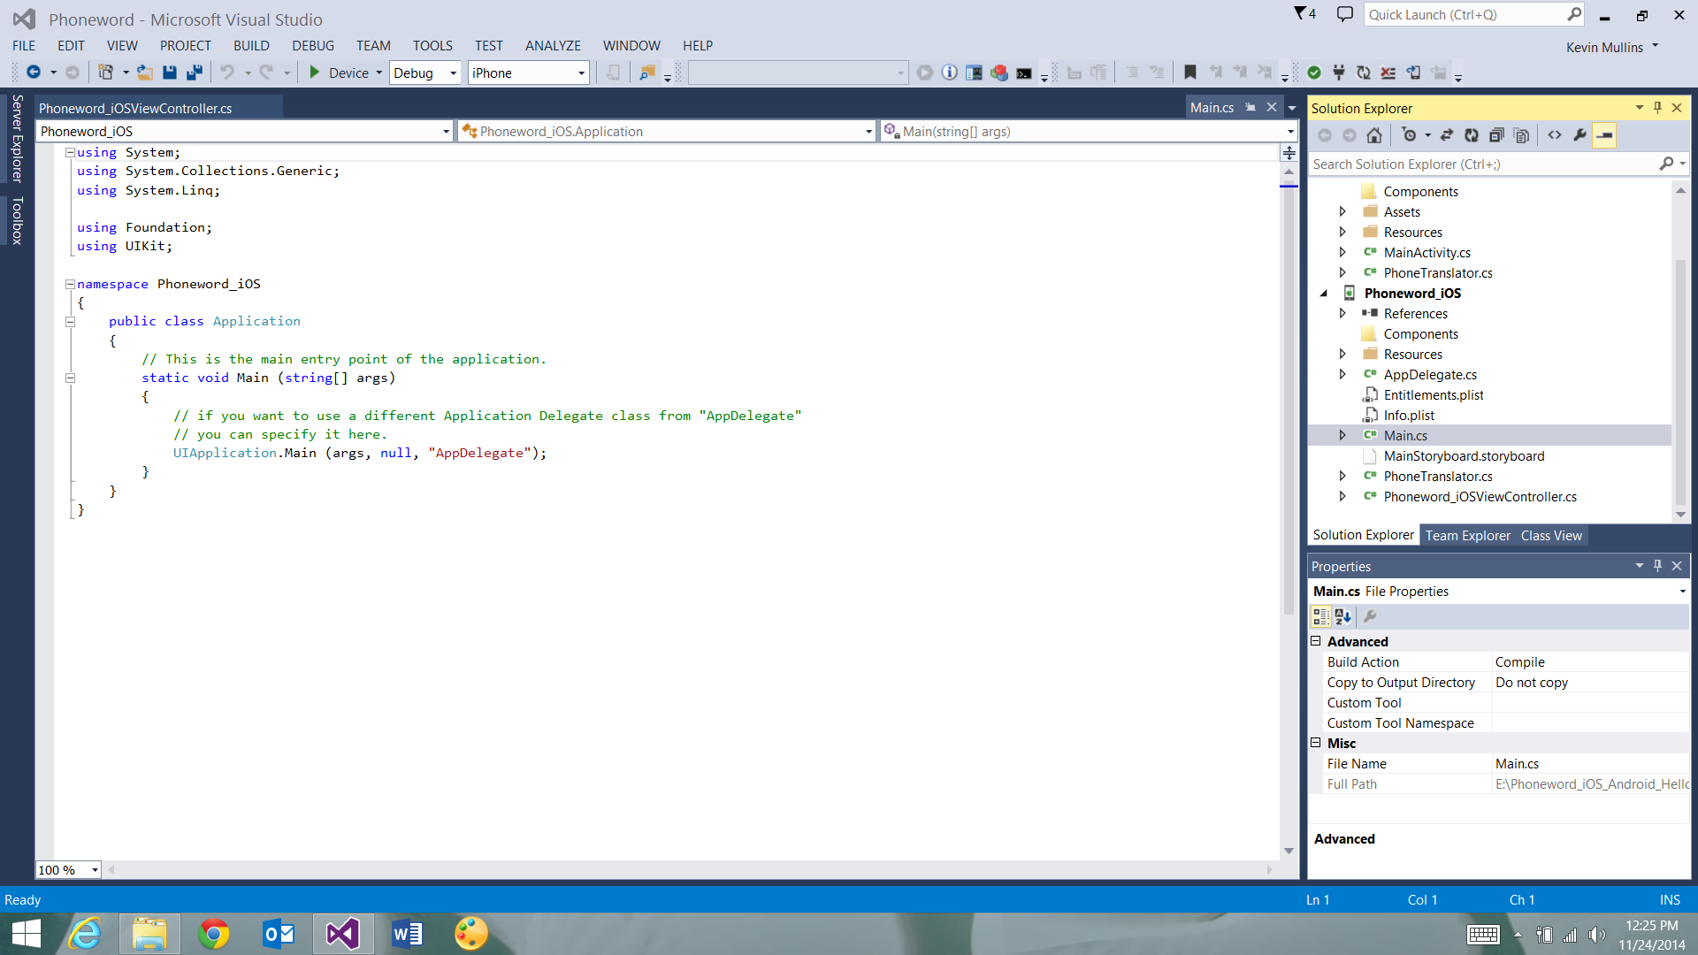This screenshot has width=1698, height=955.
Task: Open the ANALYZE menu item
Action: point(552,45)
